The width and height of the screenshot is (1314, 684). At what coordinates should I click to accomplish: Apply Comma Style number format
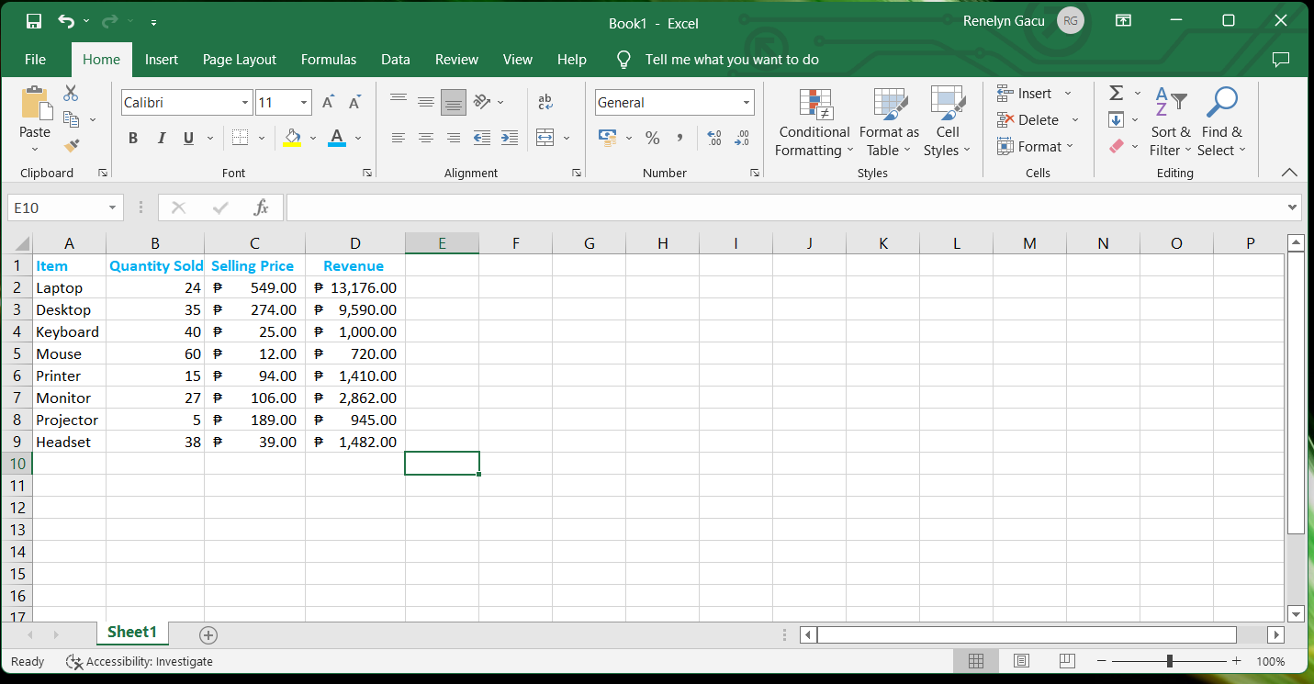(679, 138)
